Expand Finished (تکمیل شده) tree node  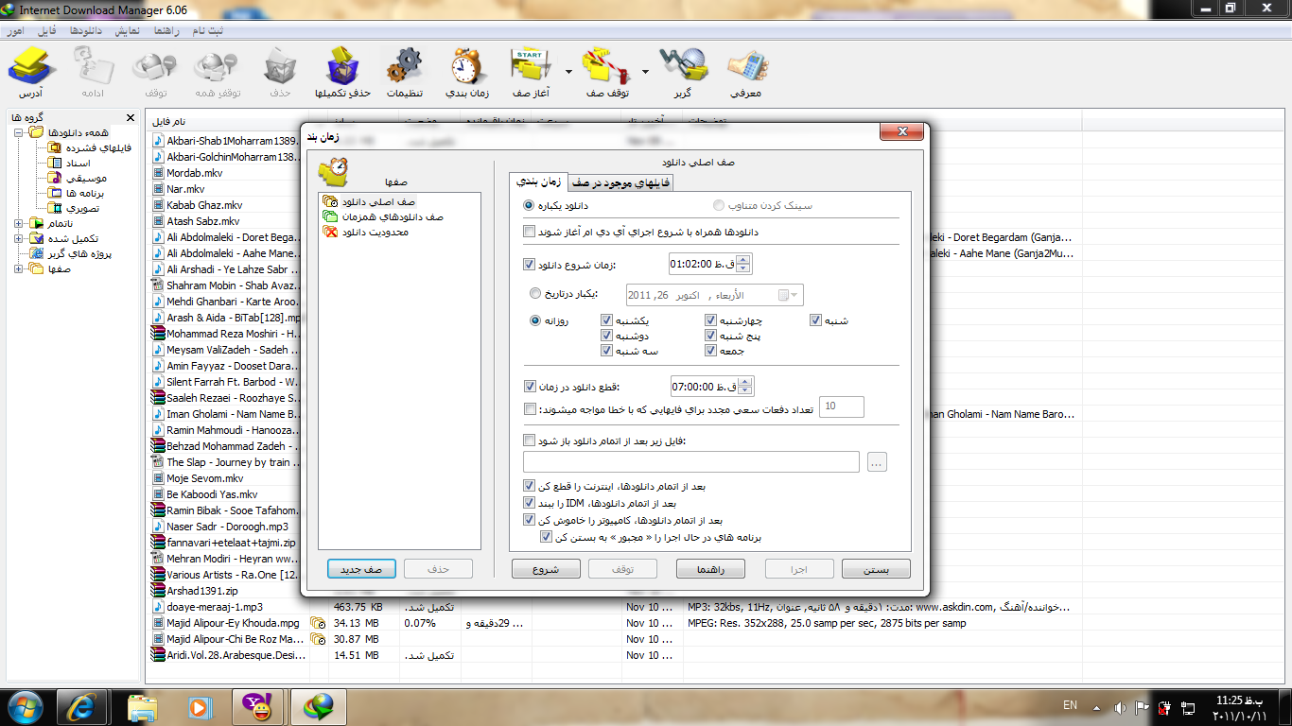pos(19,238)
